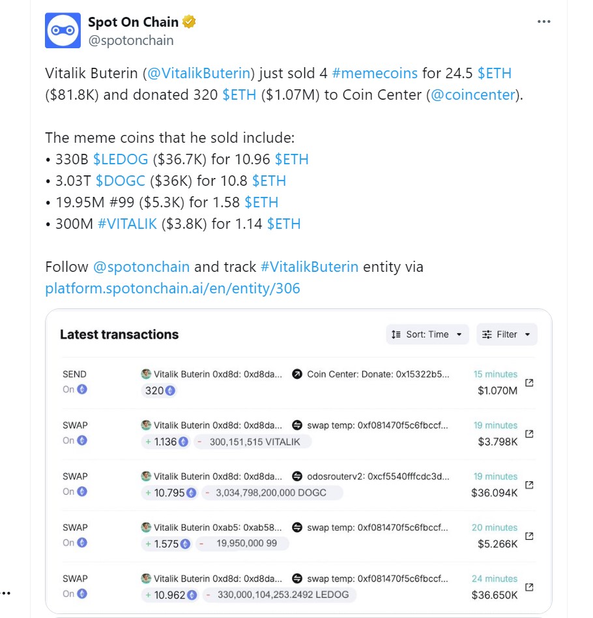Open external link for the LEDOG swap
This screenshot has height=618, width=593.
529,587
